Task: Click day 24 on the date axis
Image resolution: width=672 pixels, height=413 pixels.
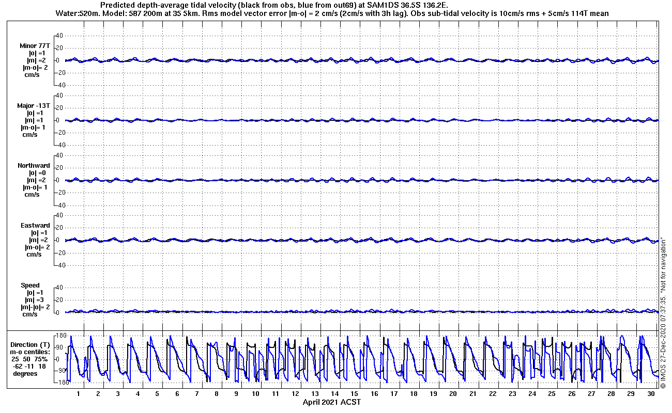Action: [532, 394]
